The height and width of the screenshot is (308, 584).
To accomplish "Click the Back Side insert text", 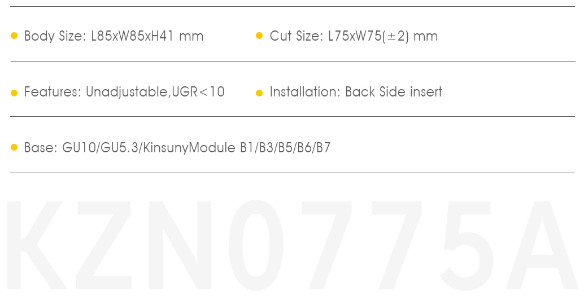I will tap(394, 92).
